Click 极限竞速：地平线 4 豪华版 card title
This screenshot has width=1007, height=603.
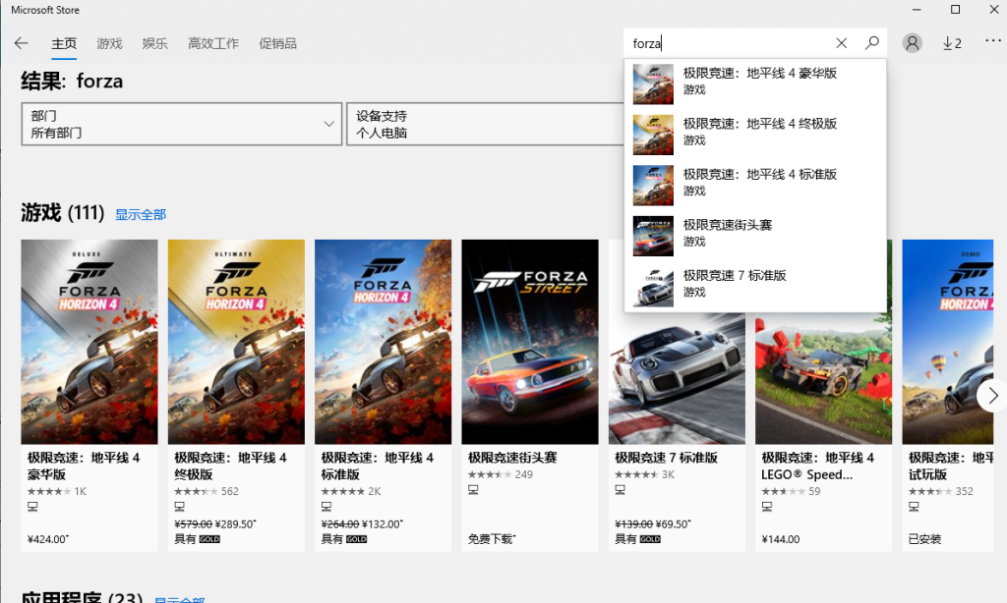[84, 466]
